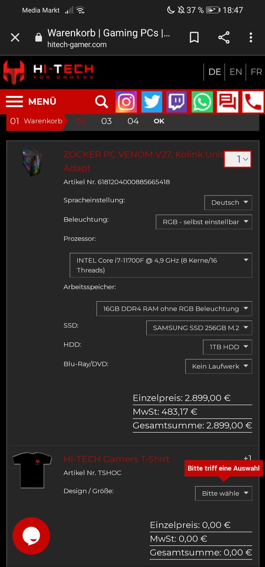Open the MENÜ hamburger menu
265x567 pixels.
point(31,102)
